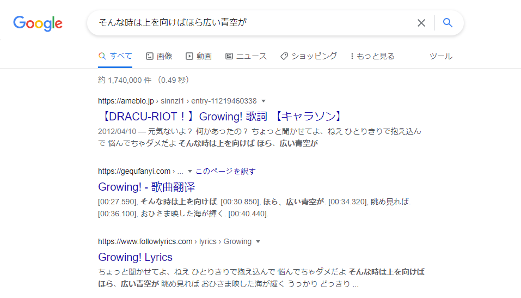Viewport: 521px width, 298px height.
Task: Click the https://www.followlyrics.com URL breadcrumb
Action: [175, 241]
